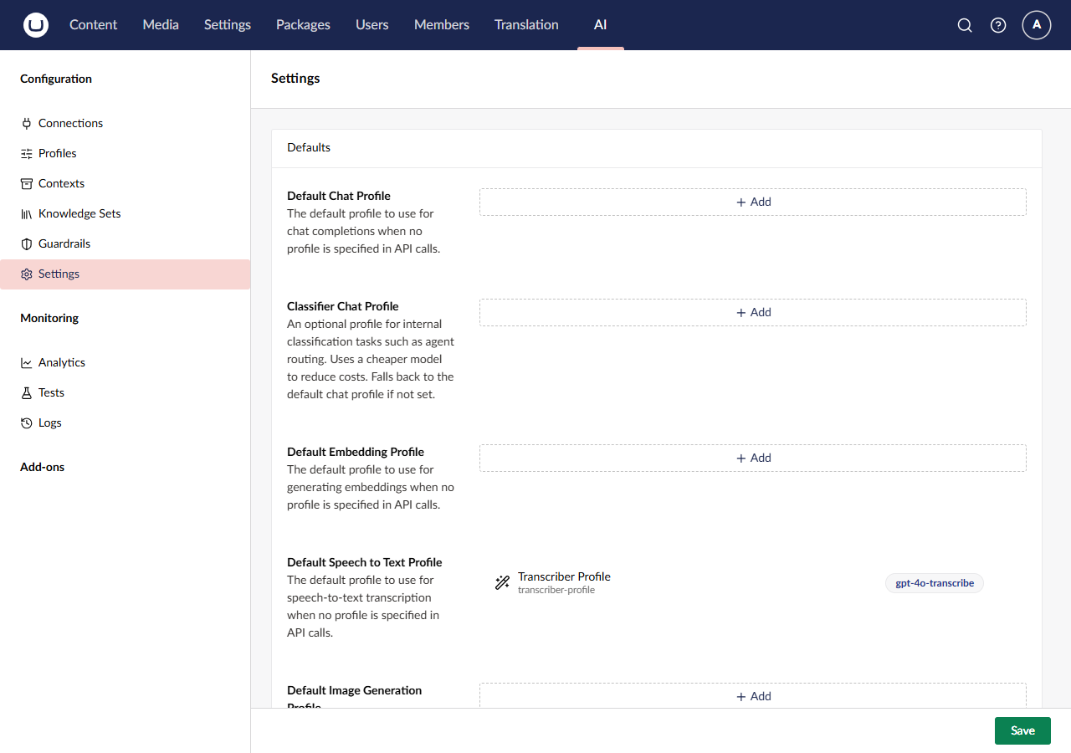Open Knowledge Sets in the sidebar
Viewport: 1071px width, 753px height.
[x=126, y=213]
